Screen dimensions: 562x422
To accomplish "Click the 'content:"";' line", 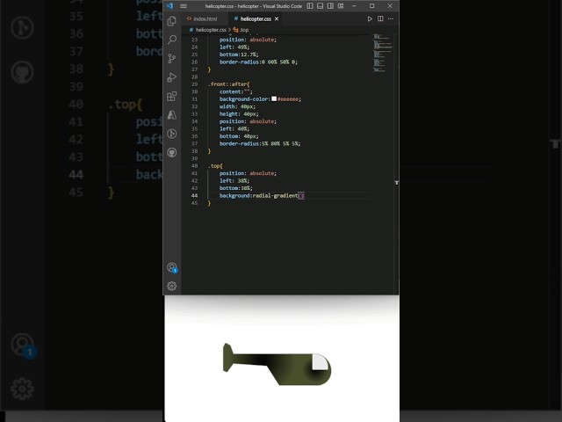I will pos(236,91).
